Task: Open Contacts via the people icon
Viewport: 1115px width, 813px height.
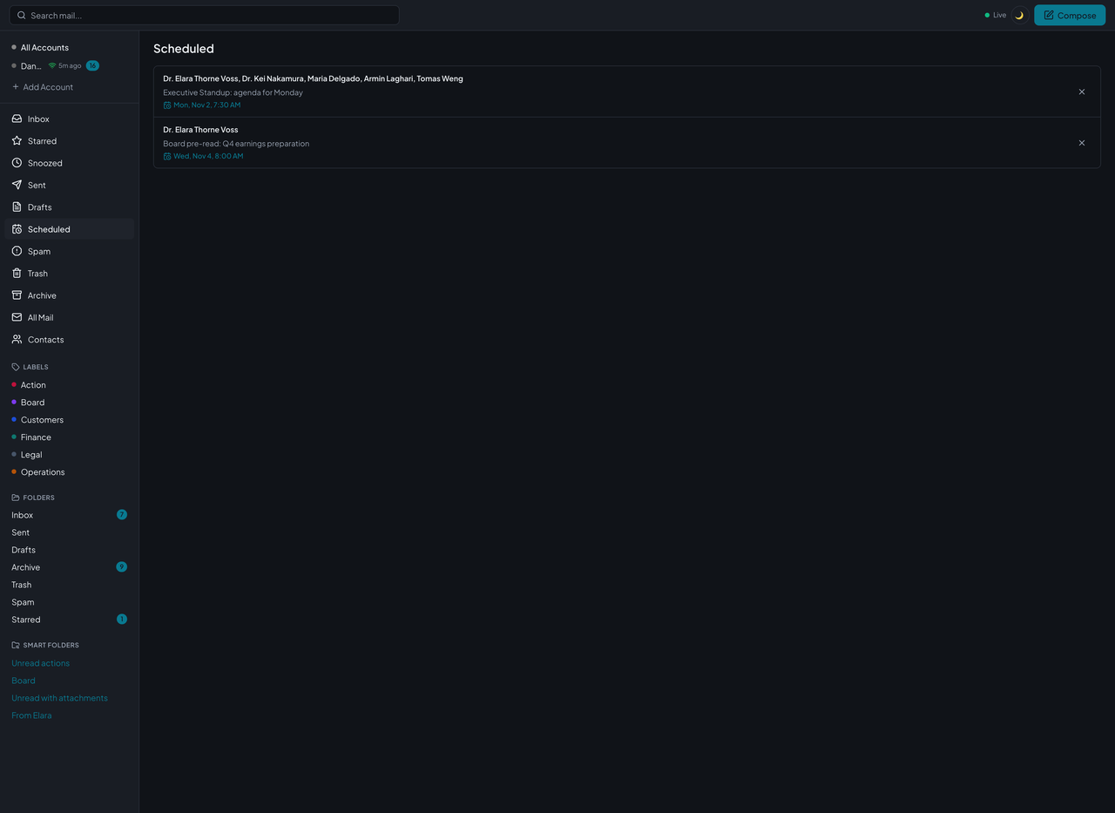Action: click(x=17, y=339)
